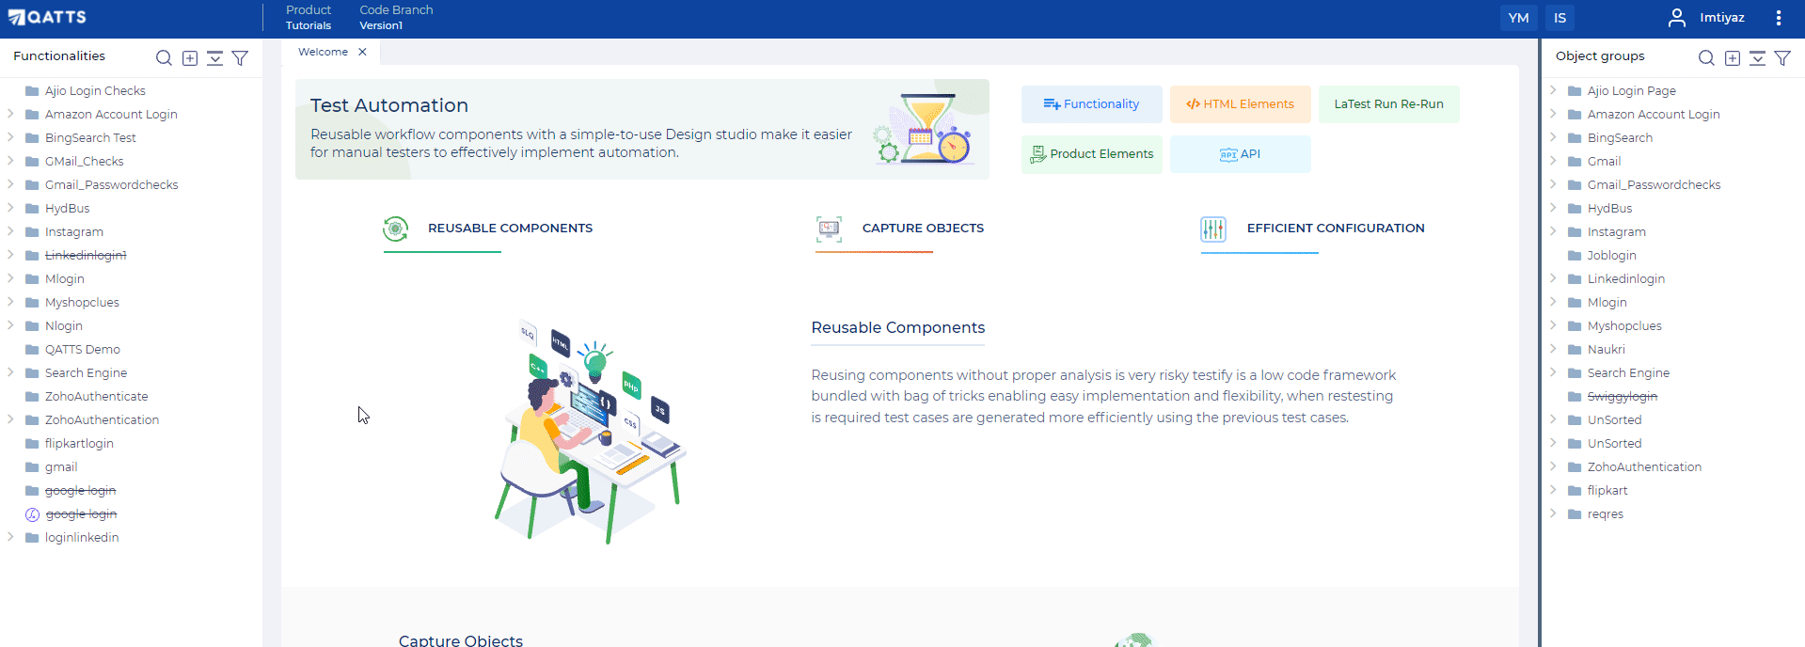Open filter in Object groups panel
Screen dimensions: 1805x647
1782,58
